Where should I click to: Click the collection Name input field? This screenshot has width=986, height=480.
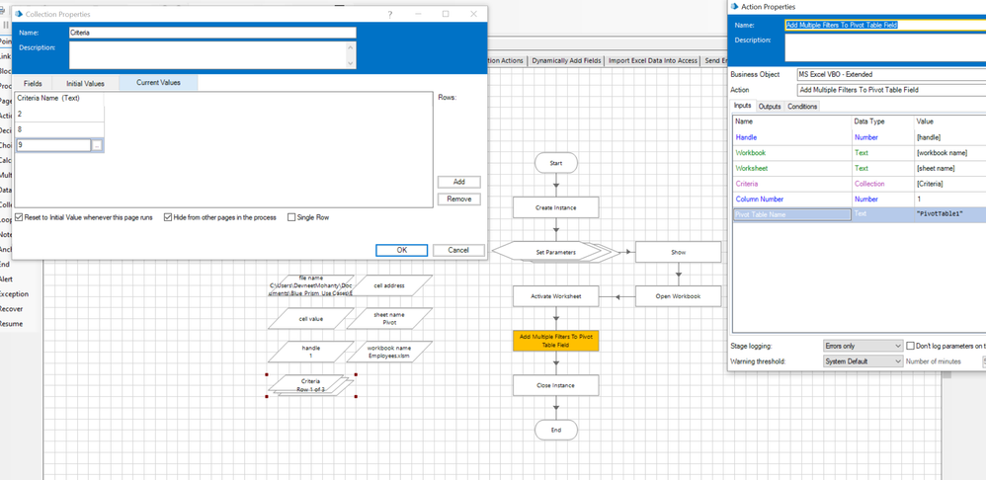(211, 33)
